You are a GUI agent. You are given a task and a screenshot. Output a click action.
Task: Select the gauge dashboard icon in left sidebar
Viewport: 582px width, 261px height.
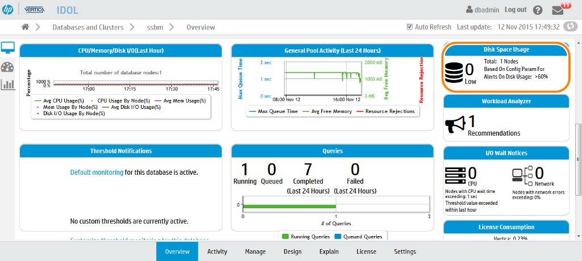point(8,67)
